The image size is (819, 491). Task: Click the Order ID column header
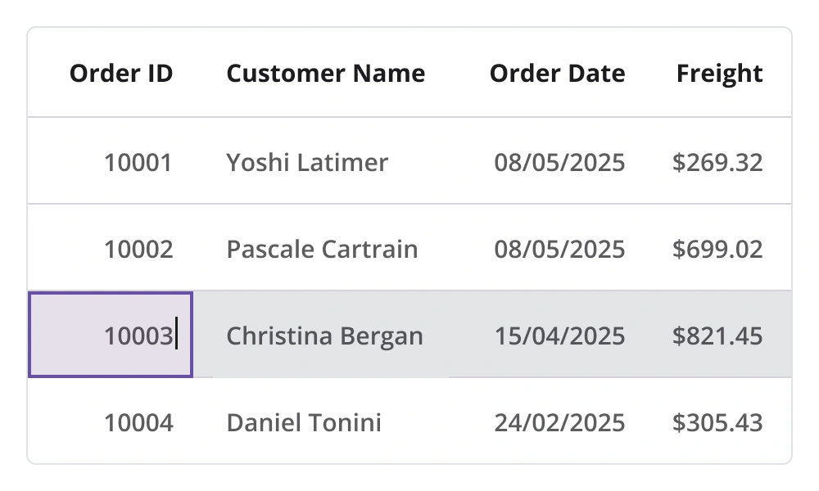(x=120, y=74)
